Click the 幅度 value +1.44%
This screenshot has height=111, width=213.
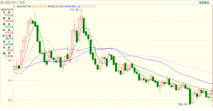(8, 56)
